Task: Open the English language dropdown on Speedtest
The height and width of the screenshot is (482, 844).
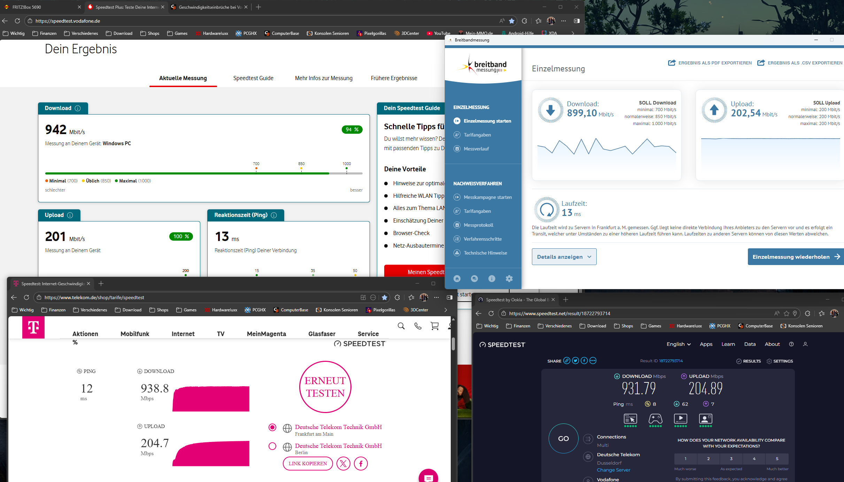Action: (679, 344)
